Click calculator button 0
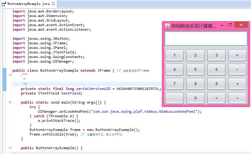The height and width of the screenshot is (154, 251). coord(195,98)
